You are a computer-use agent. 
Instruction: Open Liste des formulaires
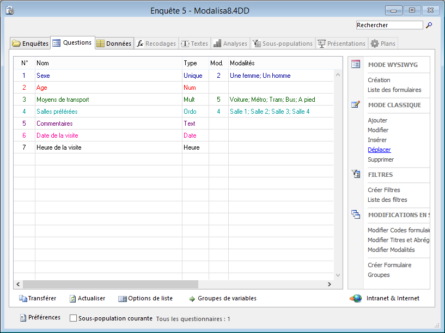(394, 90)
